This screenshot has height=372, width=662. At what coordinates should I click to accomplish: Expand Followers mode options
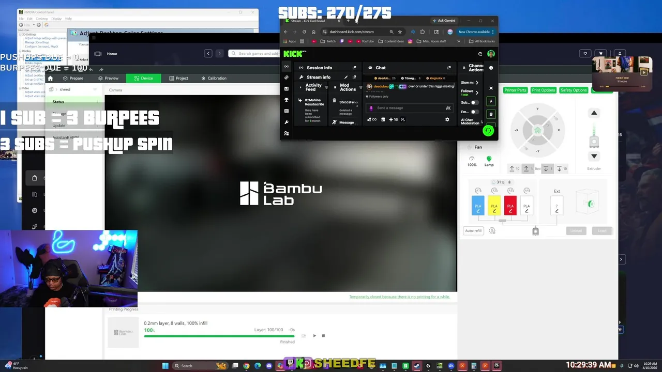point(477,92)
